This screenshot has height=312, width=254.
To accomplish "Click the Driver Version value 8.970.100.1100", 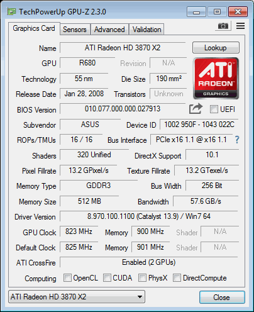I will tap(149, 216).
